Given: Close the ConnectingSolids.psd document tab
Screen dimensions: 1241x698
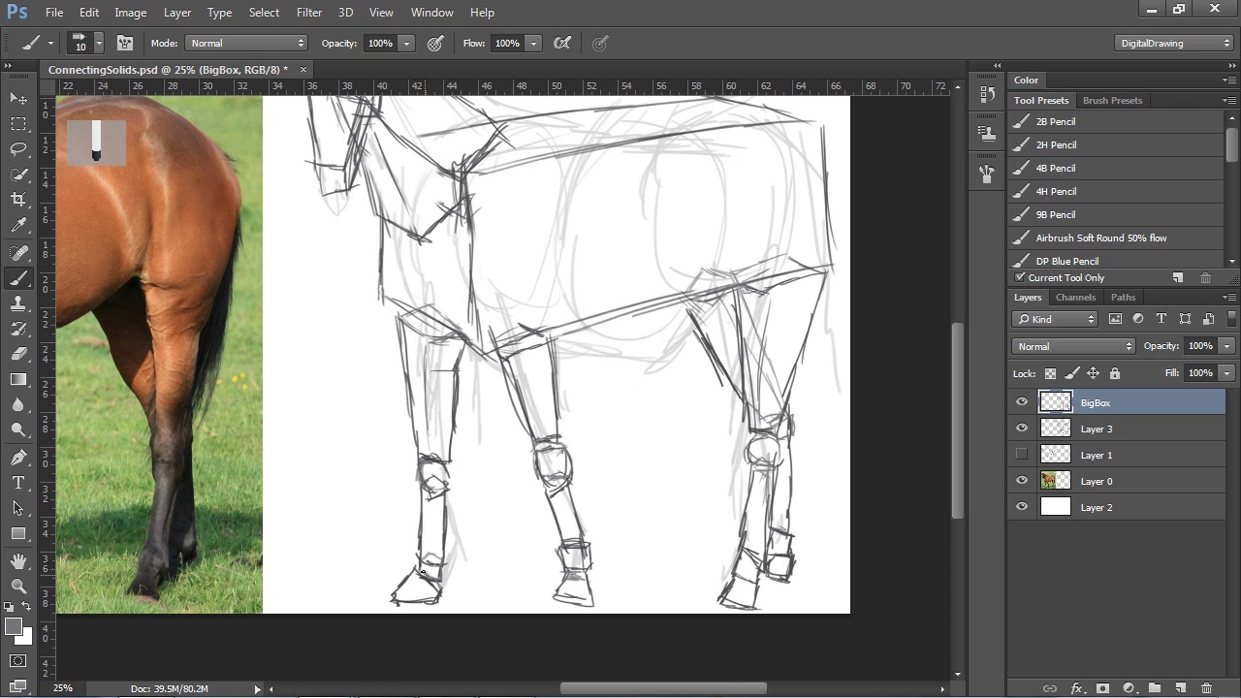Looking at the screenshot, I should (302, 70).
